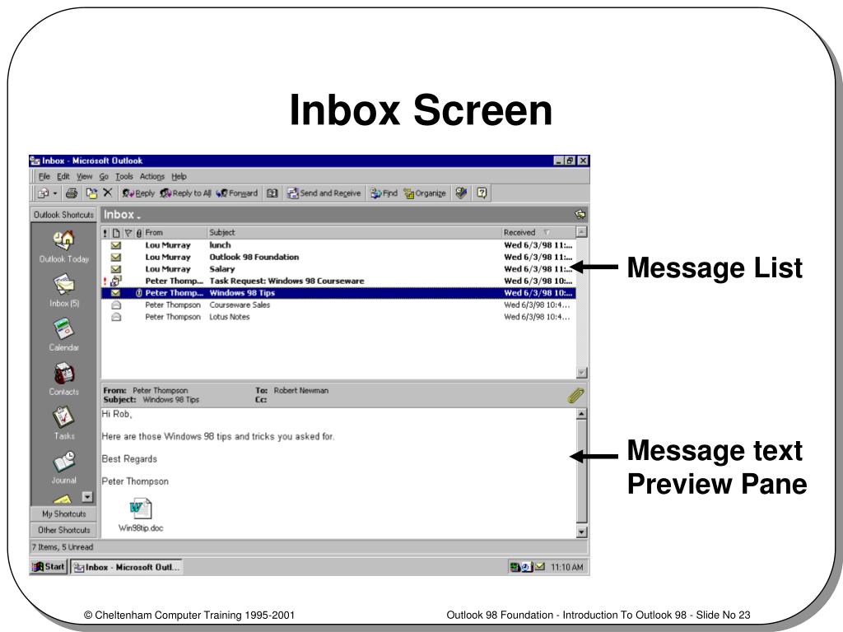Click the back arrow icon in Inbox banner
The image size is (843, 632).
(x=580, y=215)
